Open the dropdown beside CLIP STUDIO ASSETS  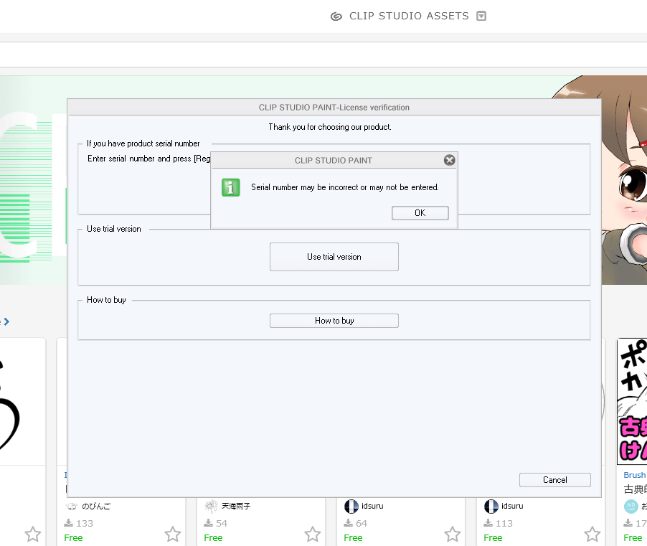click(x=481, y=16)
